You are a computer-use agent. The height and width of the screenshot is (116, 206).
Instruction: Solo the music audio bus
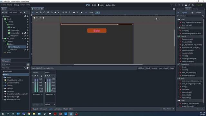(46, 76)
